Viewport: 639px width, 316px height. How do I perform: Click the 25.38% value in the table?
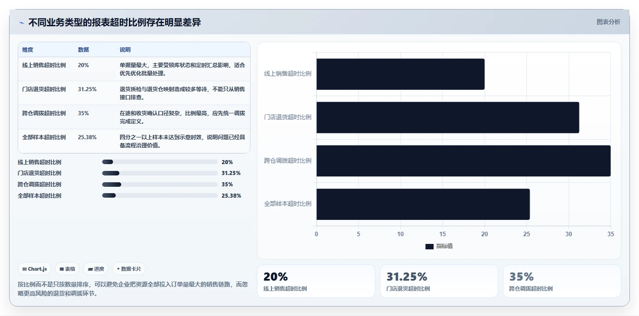pos(87,137)
